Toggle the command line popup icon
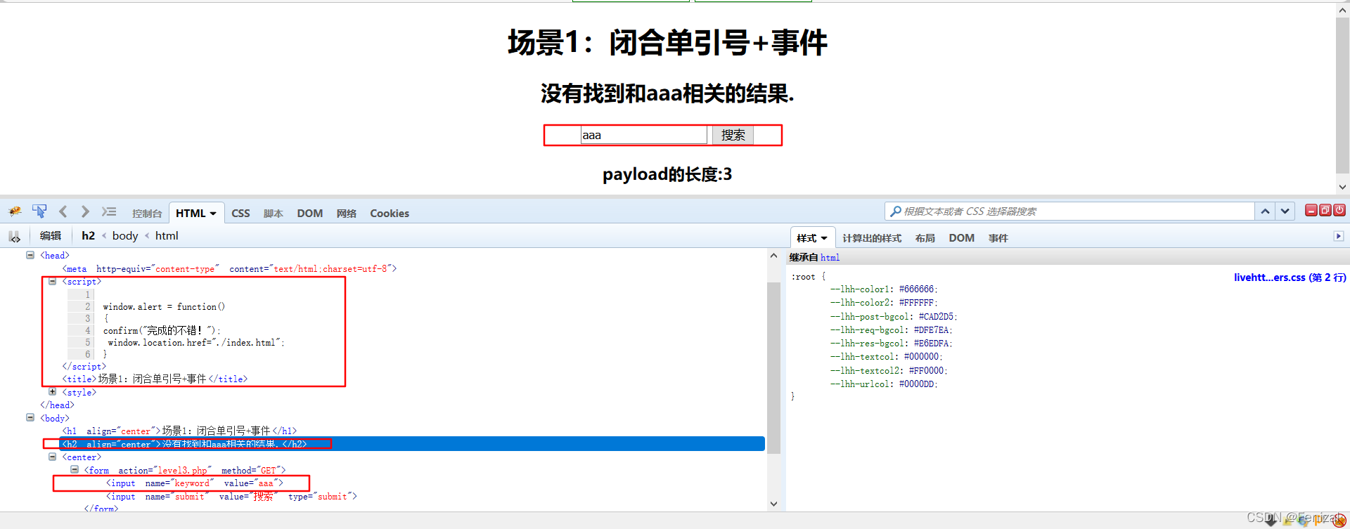1350x529 pixels. click(109, 211)
